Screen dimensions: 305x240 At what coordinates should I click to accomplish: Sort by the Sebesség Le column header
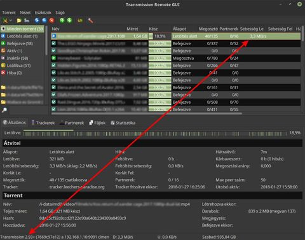[x=252, y=29]
